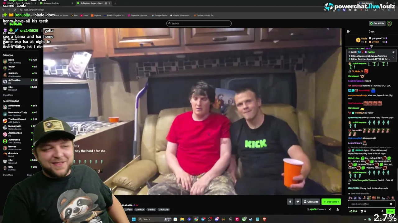The image size is (398, 223).
Task: Click the cuffem stream tag
Action: [128, 210]
